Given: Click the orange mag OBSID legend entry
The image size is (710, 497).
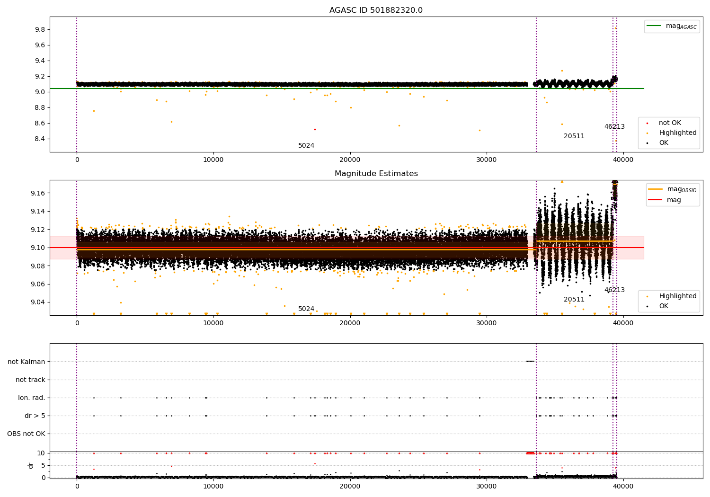Looking at the screenshot, I should (x=673, y=189).
